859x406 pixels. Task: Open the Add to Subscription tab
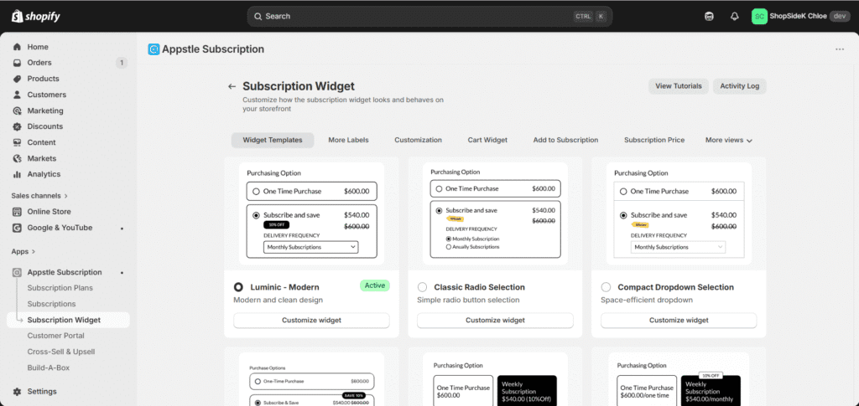click(x=565, y=140)
